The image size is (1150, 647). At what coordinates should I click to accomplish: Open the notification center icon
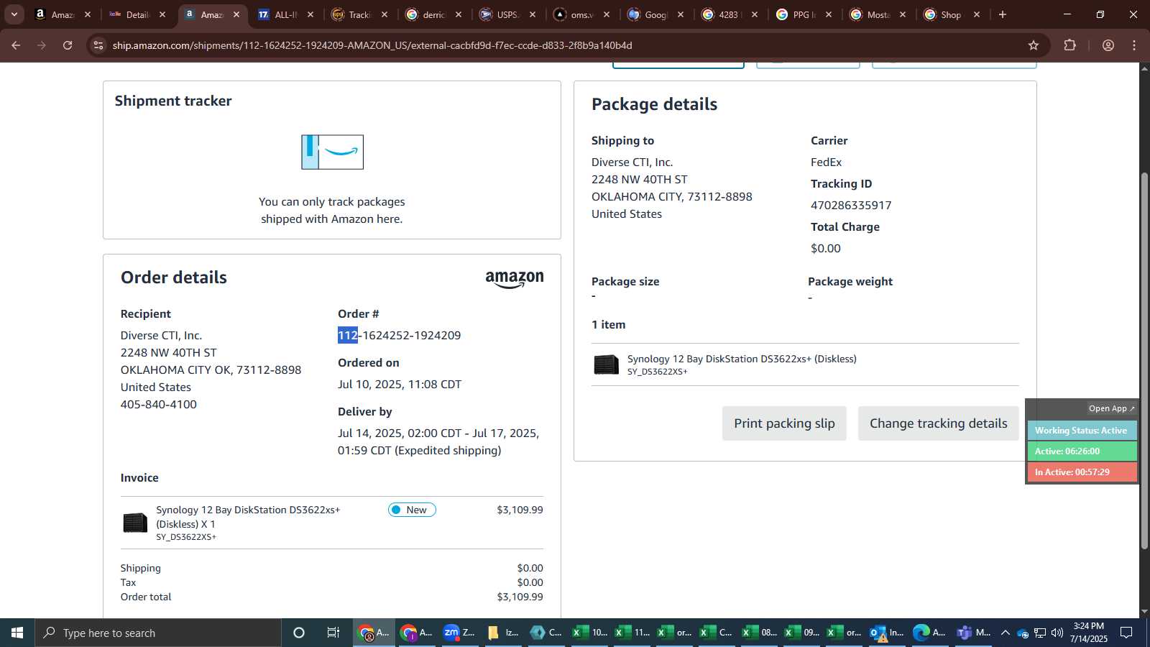pos(1126,633)
